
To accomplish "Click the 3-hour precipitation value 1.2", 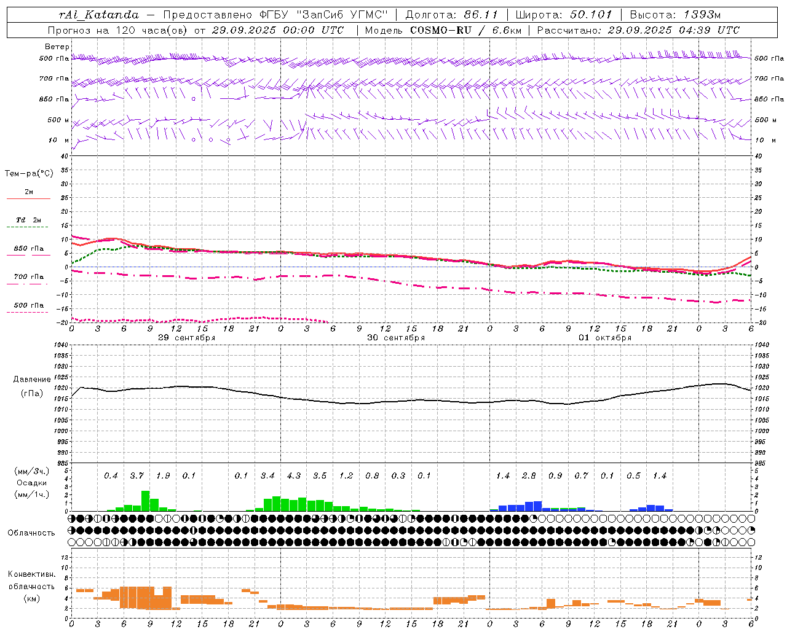I will (346, 475).
